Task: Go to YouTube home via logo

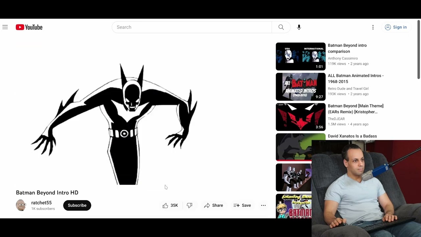Action: (29, 27)
